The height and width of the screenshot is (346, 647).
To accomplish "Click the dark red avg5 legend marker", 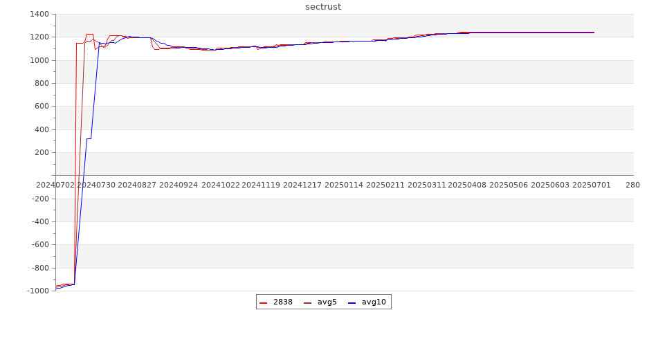I will [x=307, y=302].
